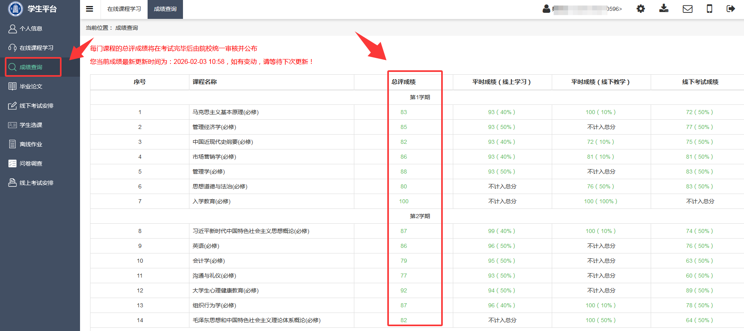Navigate to 学生选课
This screenshot has width=744, height=331.
(31, 125)
